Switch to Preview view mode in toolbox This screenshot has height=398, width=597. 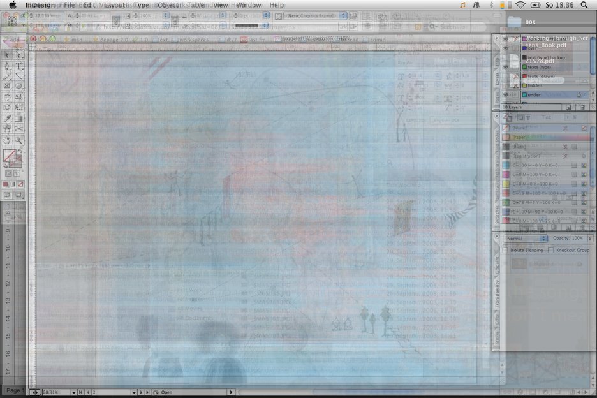click(x=18, y=195)
